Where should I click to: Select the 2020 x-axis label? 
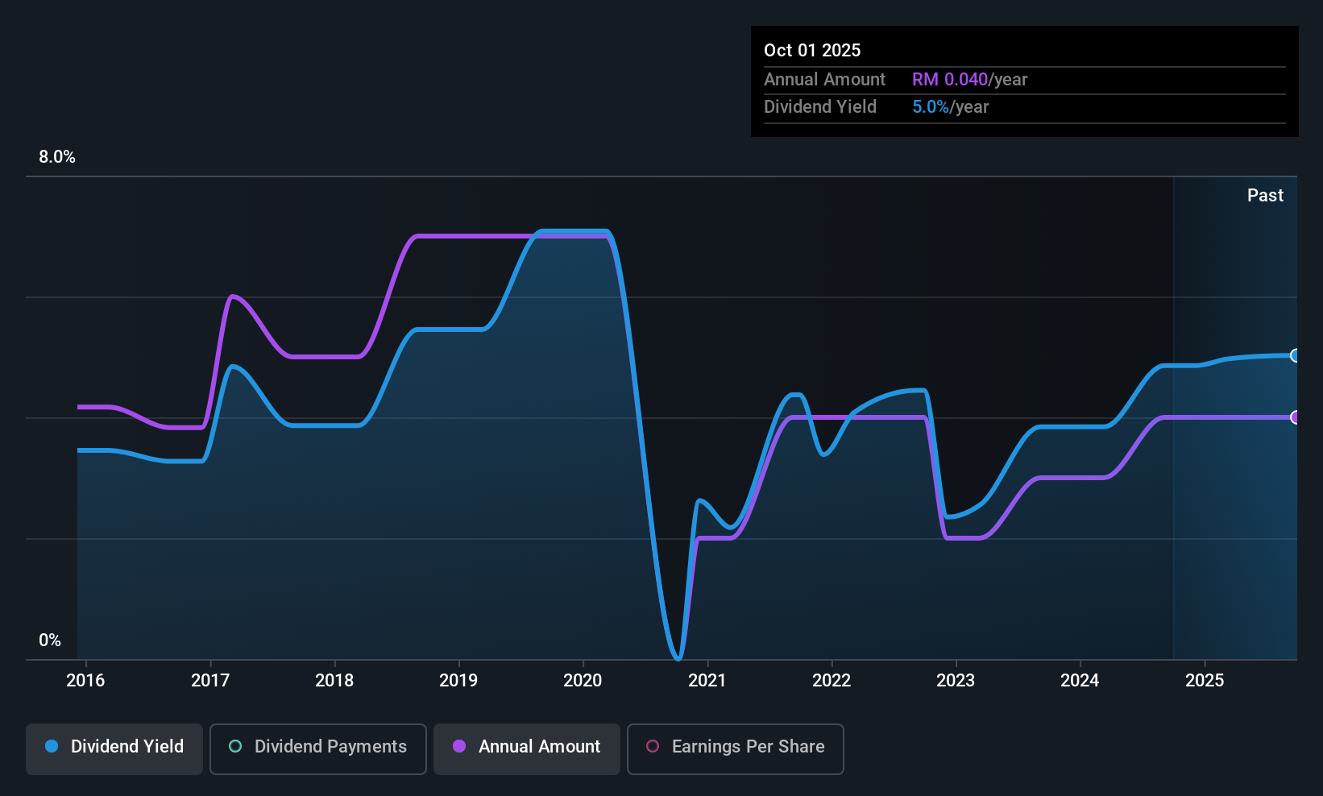(x=583, y=681)
